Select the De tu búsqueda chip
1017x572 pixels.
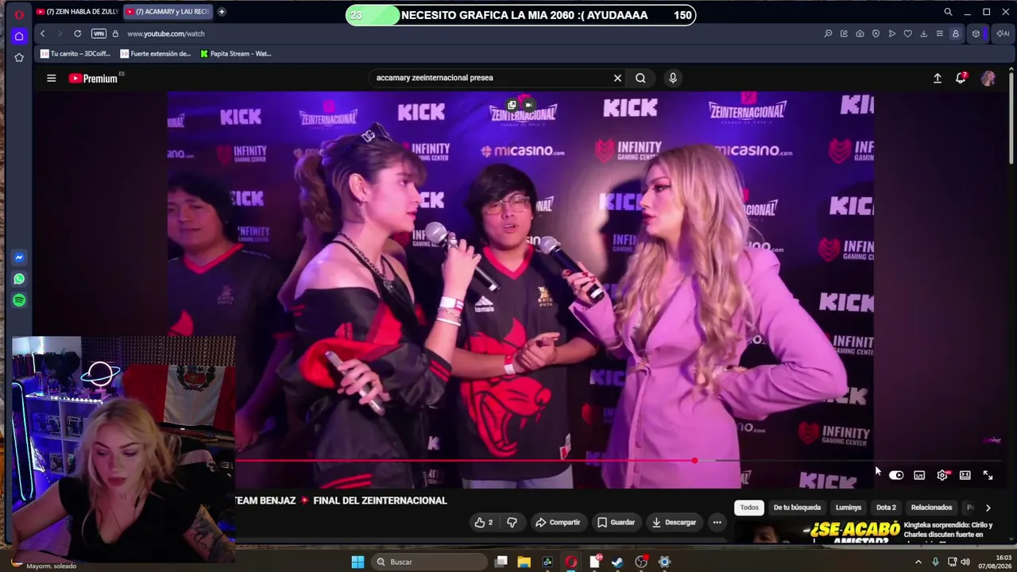[x=797, y=508]
